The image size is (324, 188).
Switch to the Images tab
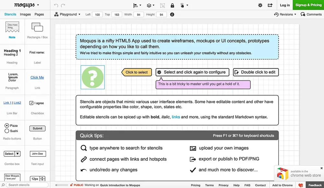pos(25,15)
